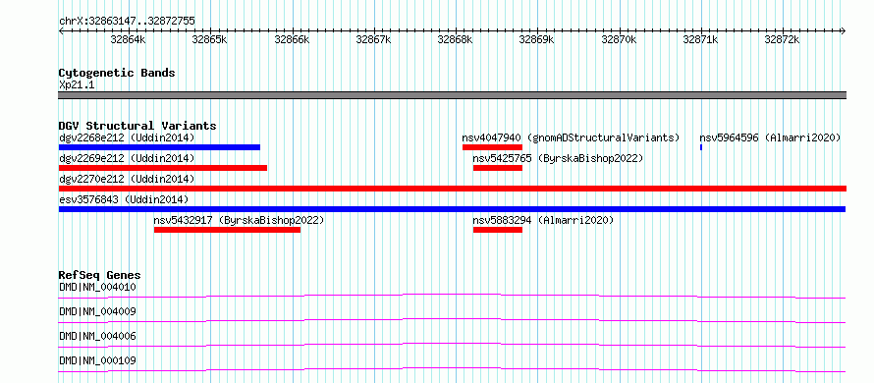Click the 32867k ruler tick label
Viewport: 874px width, 383px height.
tap(373, 40)
